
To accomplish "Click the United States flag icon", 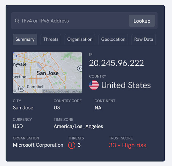I will tap(94, 85).
